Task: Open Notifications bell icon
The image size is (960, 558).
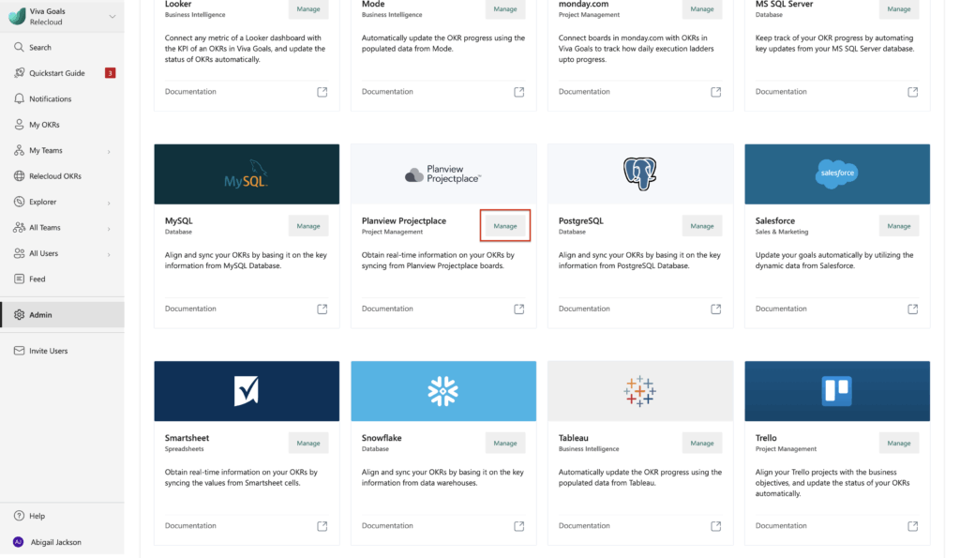Action: pos(19,98)
